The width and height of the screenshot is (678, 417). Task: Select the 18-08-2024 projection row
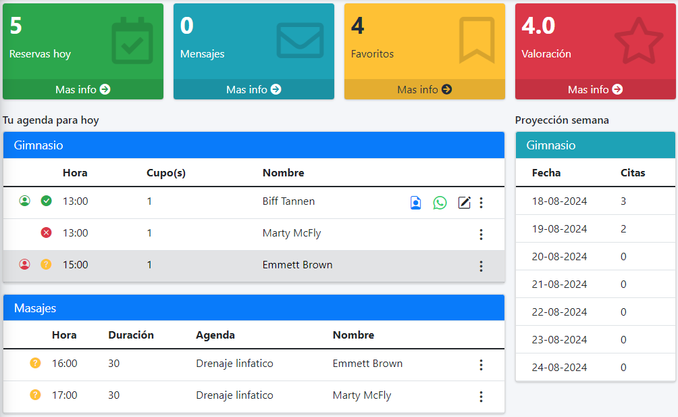click(x=595, y=201)
